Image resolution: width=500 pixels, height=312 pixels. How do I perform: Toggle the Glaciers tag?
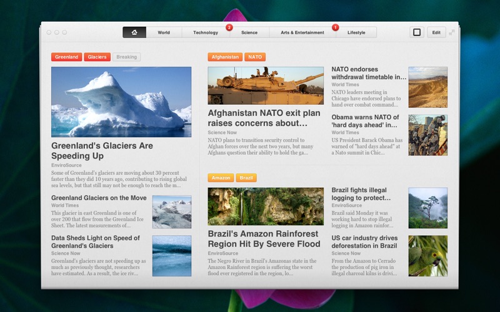click(x=97, y=57)
